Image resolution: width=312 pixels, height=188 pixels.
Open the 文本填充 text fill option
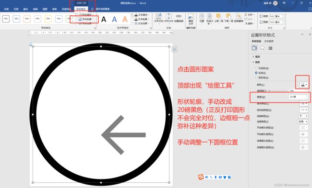point(142,15)
